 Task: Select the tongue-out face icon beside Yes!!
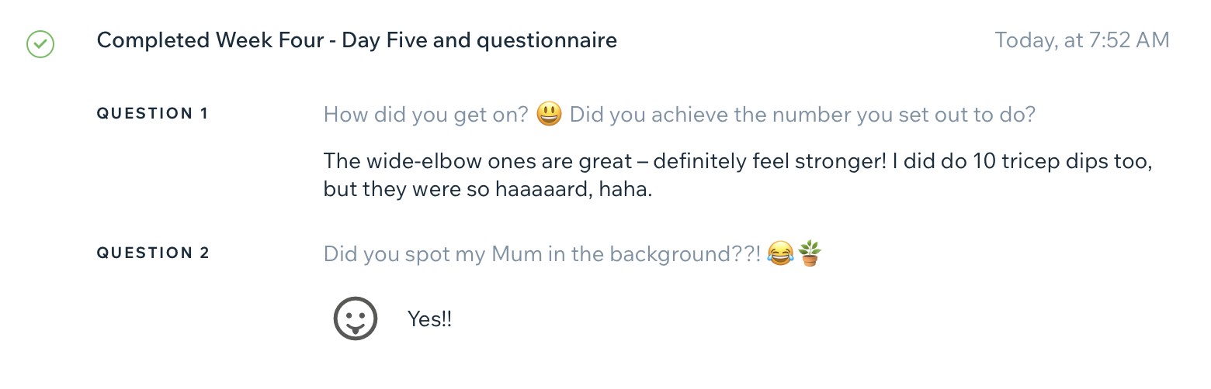pos(356,318)
